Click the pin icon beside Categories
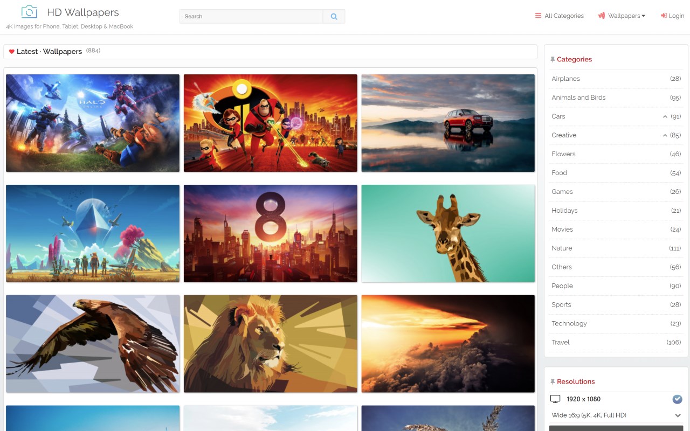 click(553, 60)
